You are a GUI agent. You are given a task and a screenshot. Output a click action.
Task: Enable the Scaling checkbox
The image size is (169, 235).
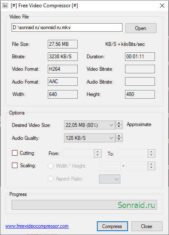click(15, 166)
